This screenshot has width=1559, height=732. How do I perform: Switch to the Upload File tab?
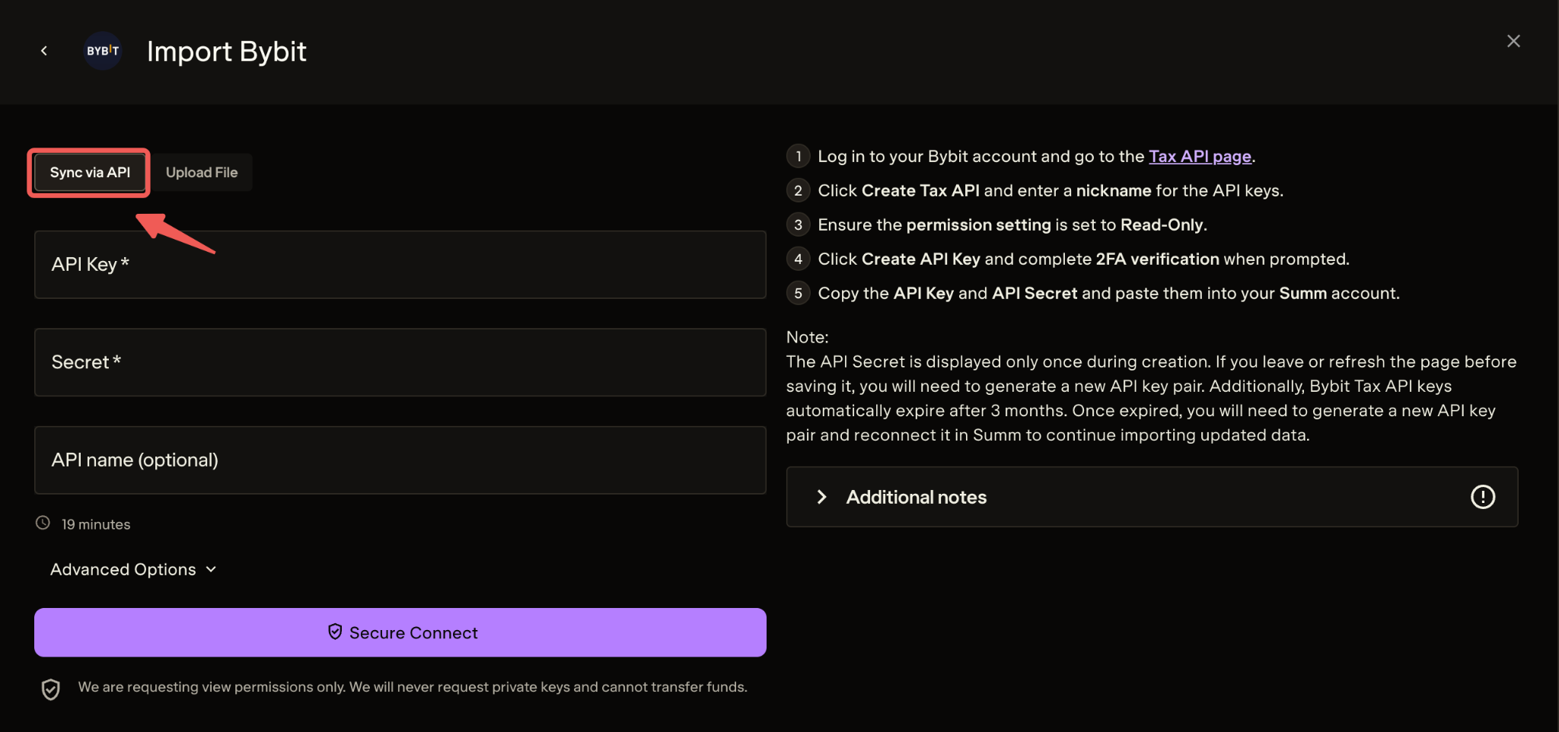(x=202, y=173)
